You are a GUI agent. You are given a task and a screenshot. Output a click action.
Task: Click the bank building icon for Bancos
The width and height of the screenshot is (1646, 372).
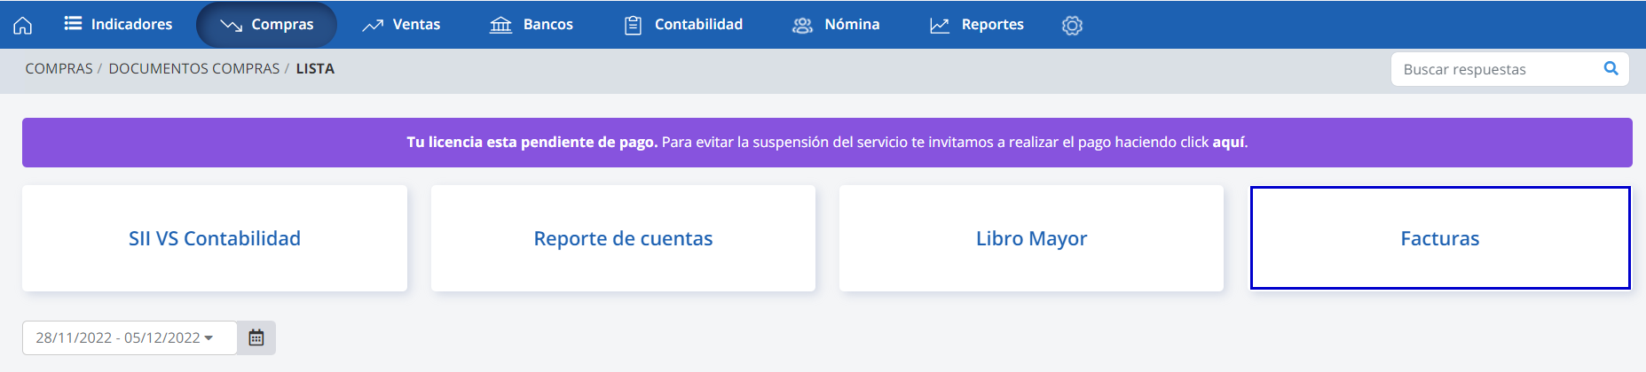pyautogui.click(x=500, y=25)
